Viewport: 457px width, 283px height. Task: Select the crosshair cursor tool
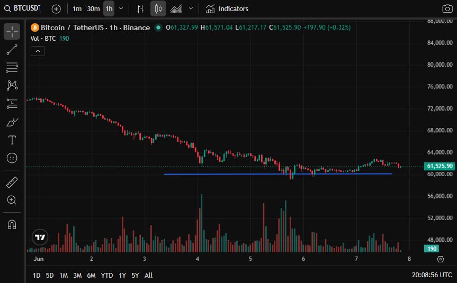(x=12, y=31)
